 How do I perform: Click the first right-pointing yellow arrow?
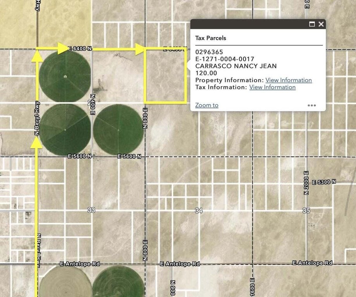tap(62, 48)
